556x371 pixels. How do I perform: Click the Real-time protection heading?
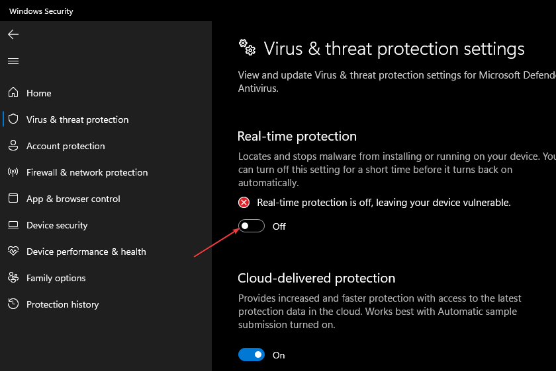tap(297, 136)
